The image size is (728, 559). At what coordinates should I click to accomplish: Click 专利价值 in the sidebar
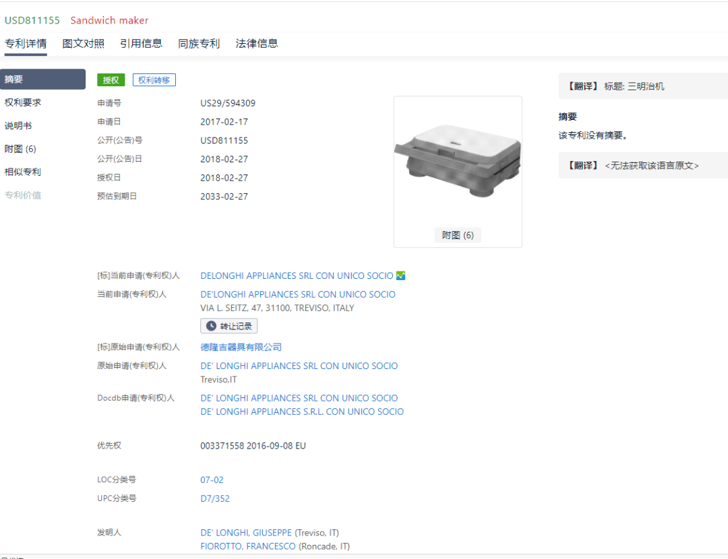pos(23,195)
